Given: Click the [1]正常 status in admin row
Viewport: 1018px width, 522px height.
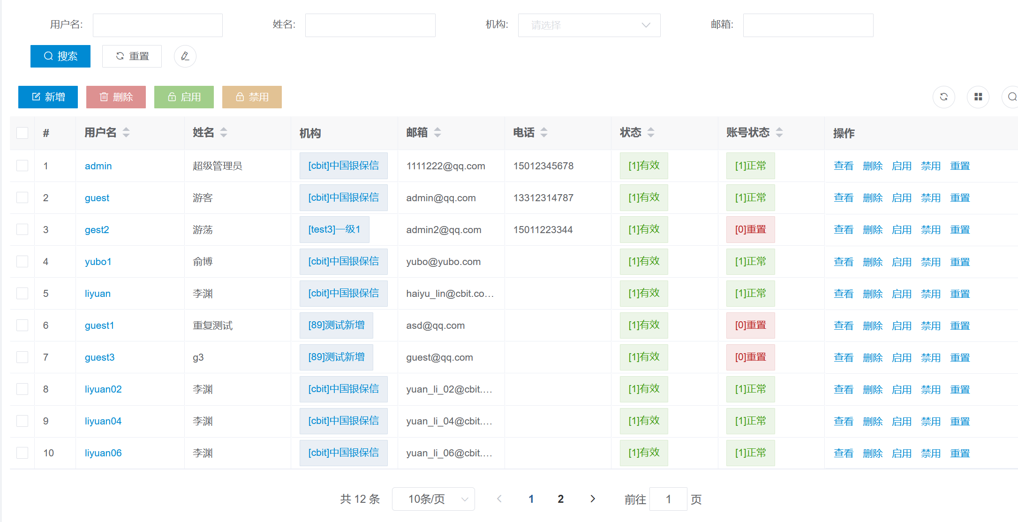Looking at the screenshot, I should (750, 166).
